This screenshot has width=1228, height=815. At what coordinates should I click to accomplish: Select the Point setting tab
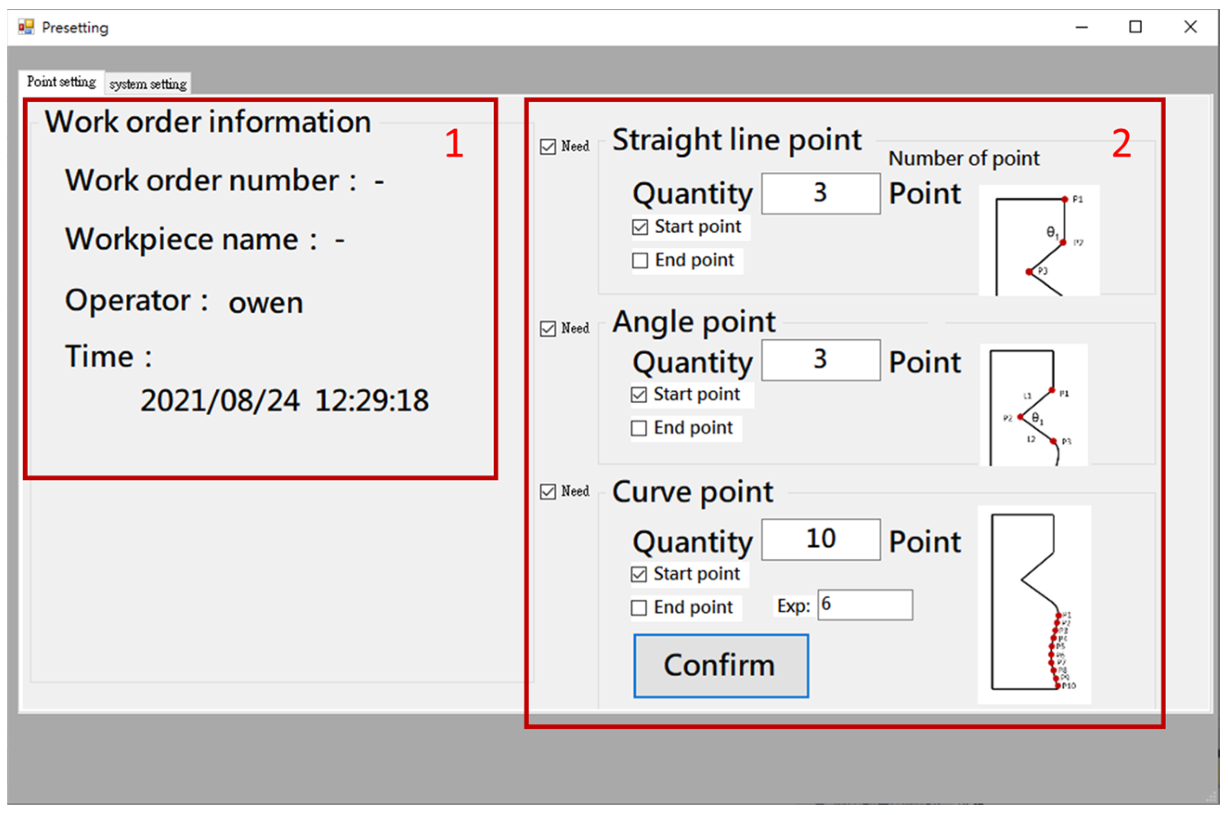61,82
